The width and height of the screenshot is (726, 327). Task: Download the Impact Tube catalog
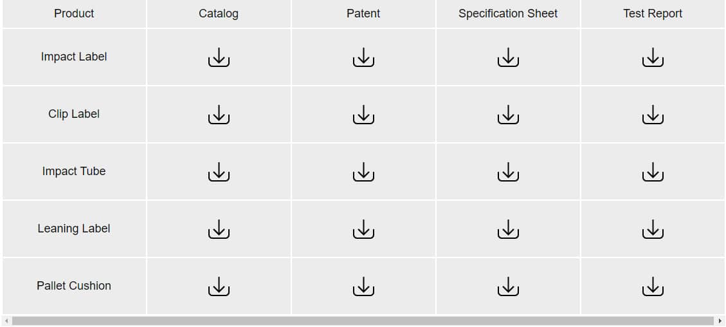point(219,172)
